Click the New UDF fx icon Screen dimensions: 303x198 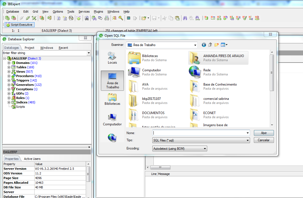tap(251, 18)
